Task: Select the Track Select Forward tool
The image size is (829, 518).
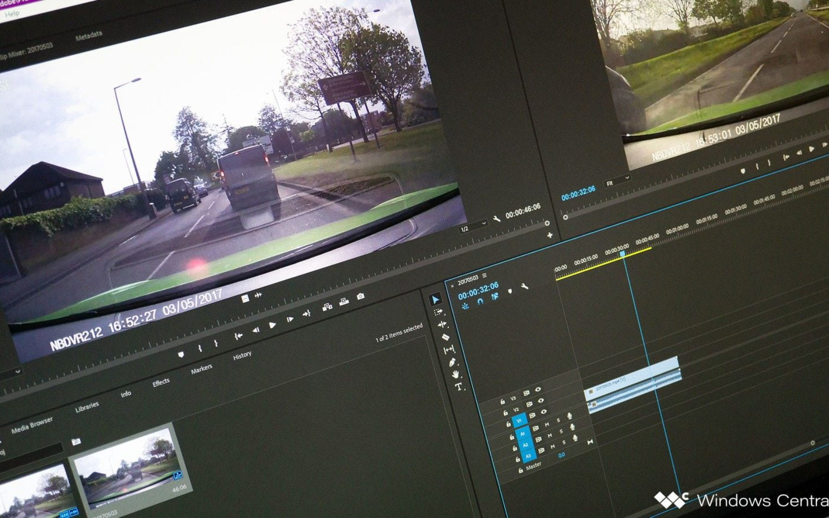Action: (x=438, y=312)
